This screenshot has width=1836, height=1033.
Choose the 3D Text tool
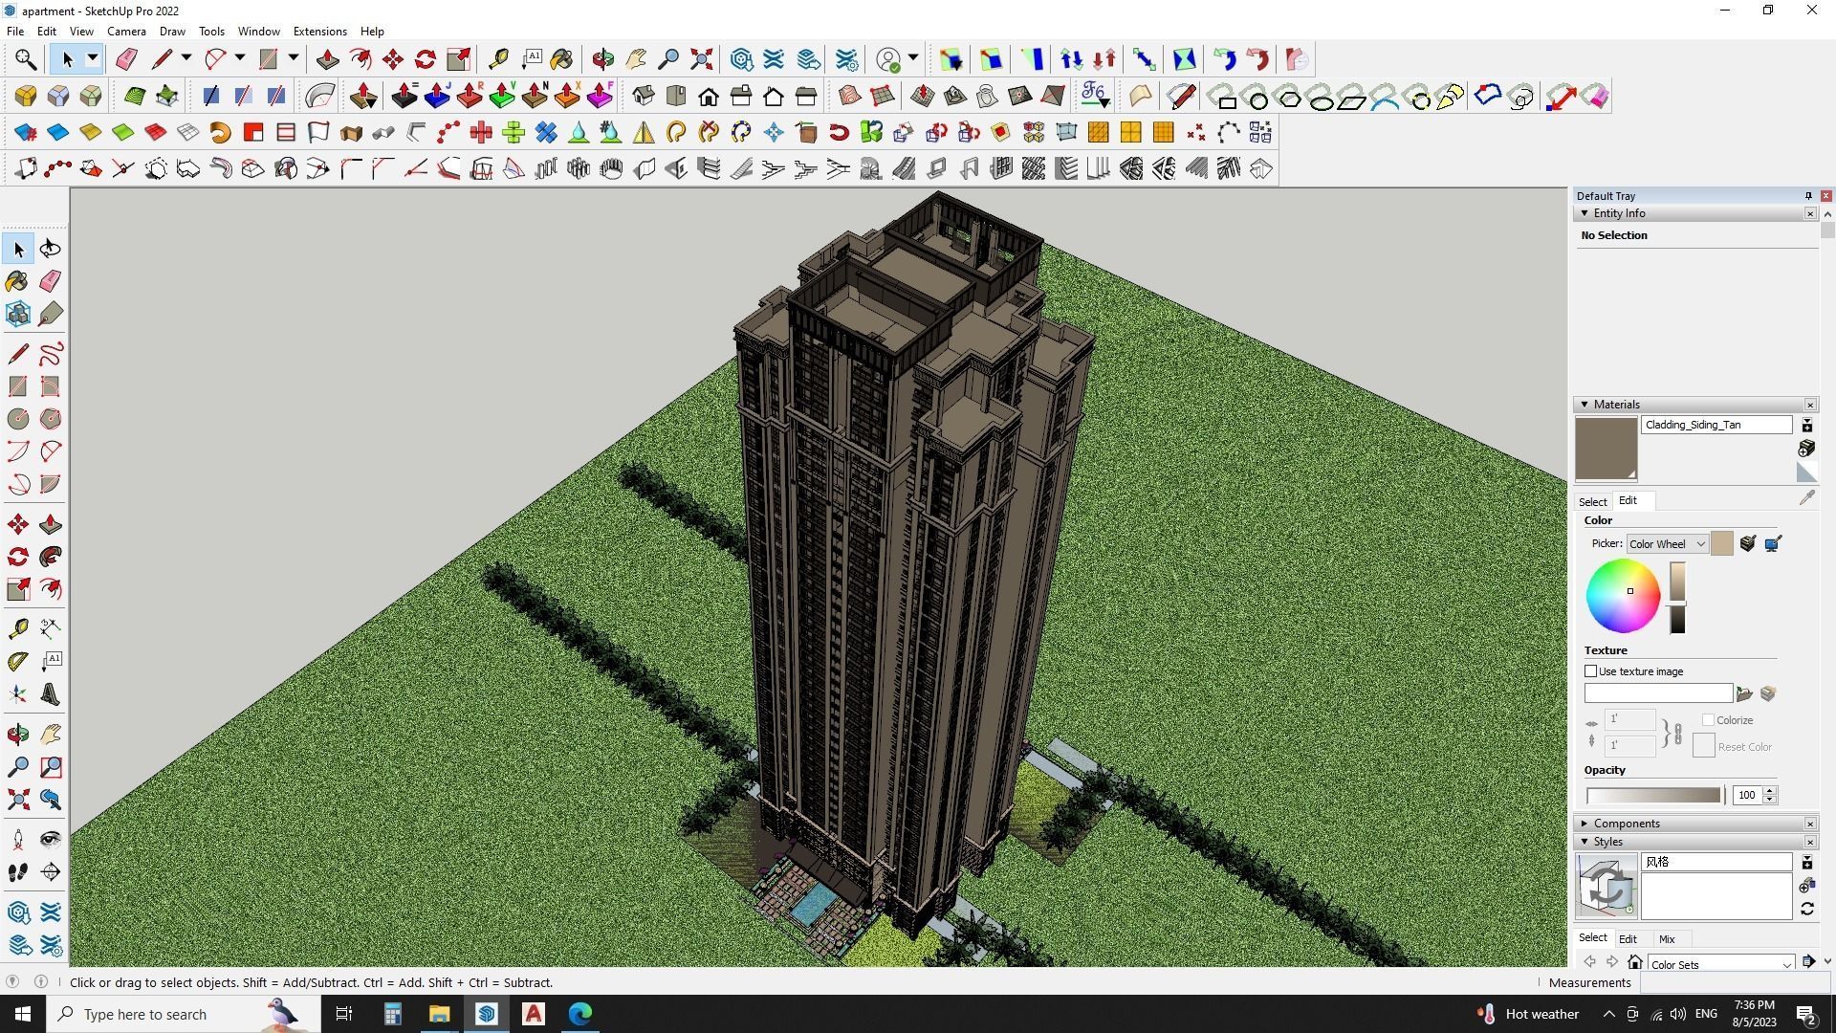tap(51, 694)
